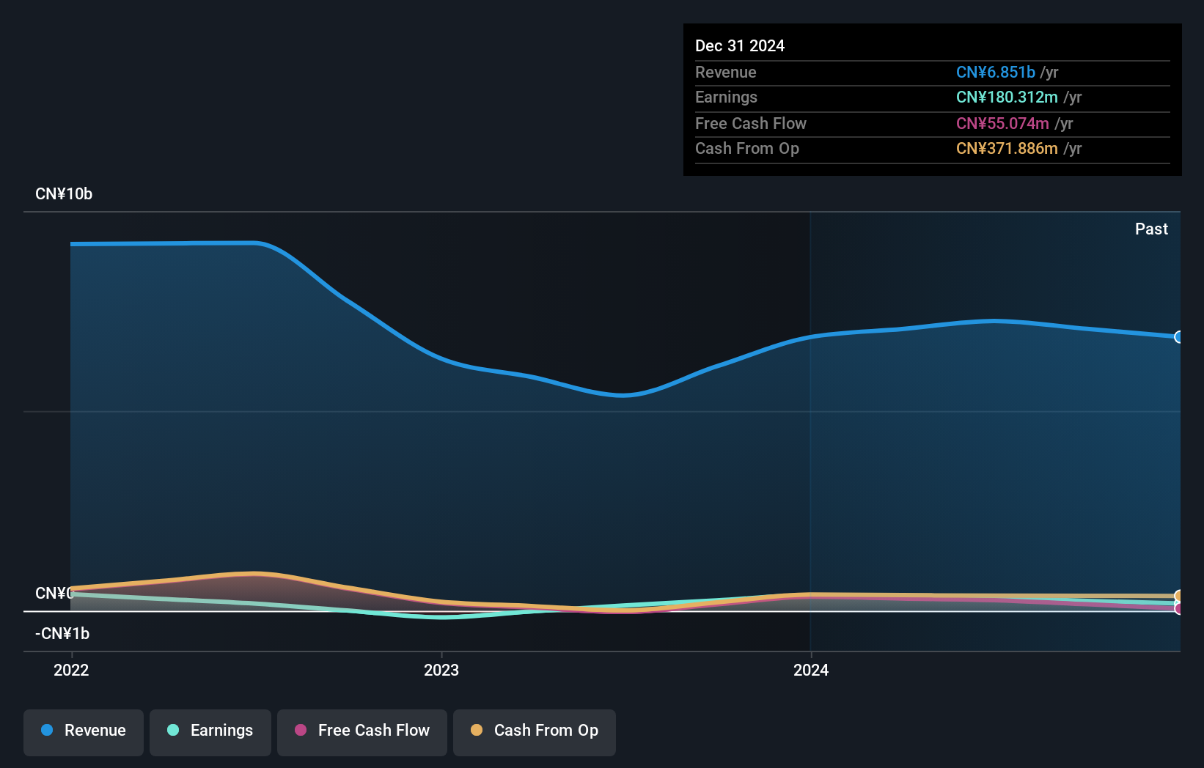Click the 2022 x-axis label
The height and width of the screenshot is (768, 1204).
[x=71, y=670]
